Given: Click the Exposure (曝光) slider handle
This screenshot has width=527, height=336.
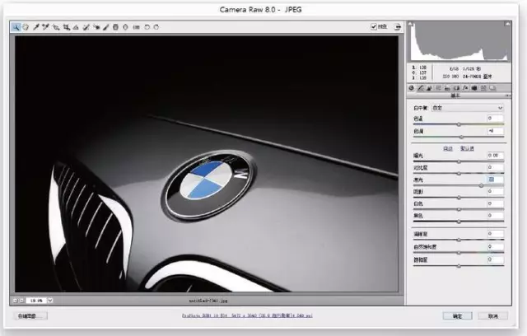Looking at the screenshot, I should coord(459,160).
